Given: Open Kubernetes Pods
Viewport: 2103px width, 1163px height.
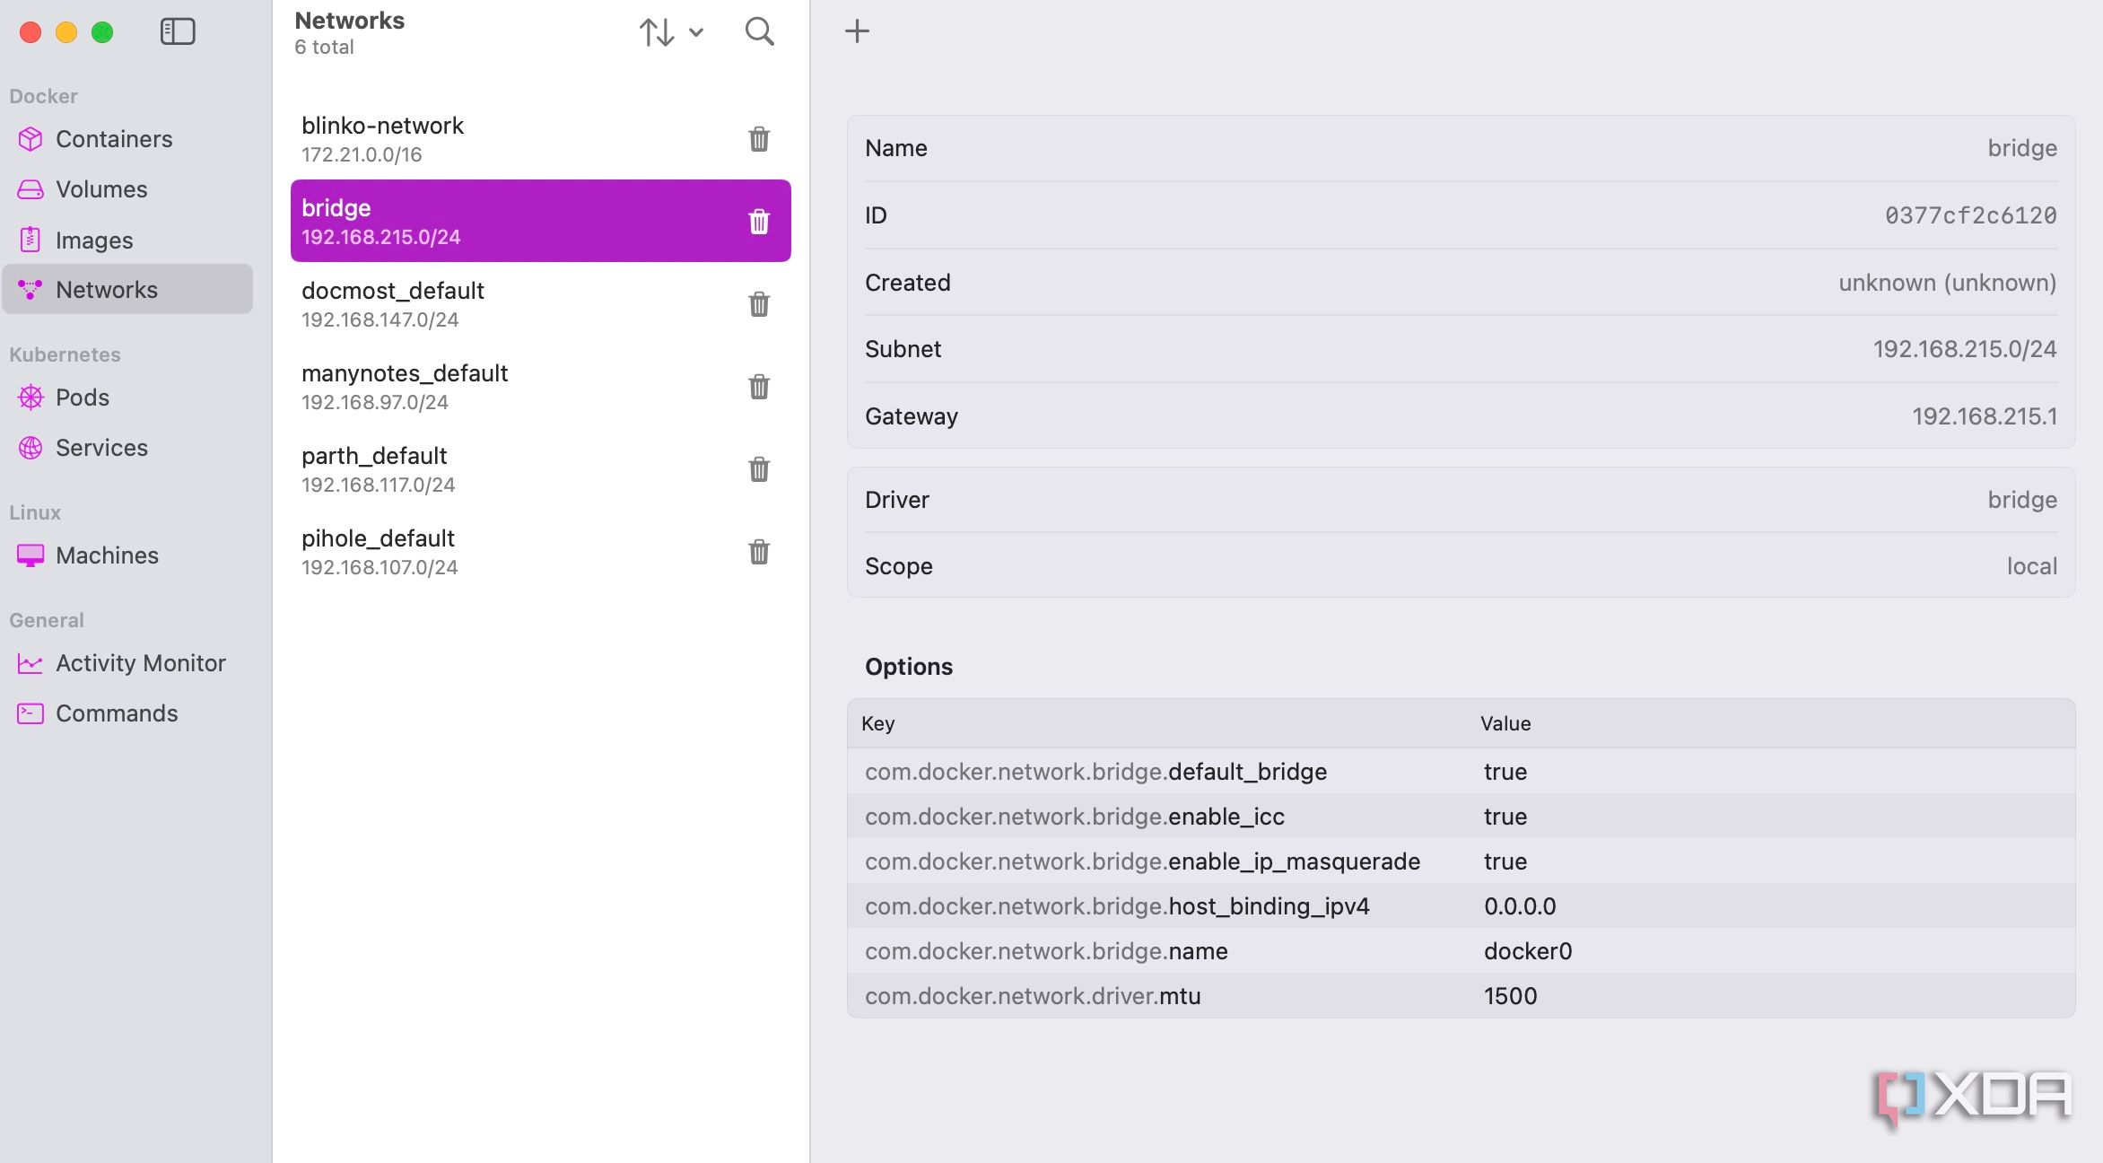Looking at the screenshot, I should [127, 398].
